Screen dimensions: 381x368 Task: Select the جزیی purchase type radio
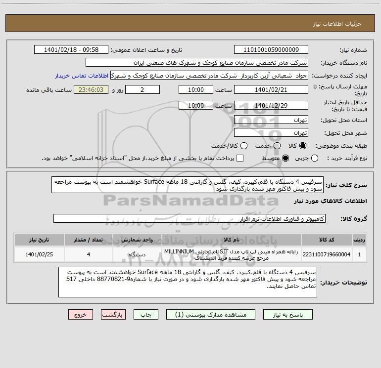point(315,159)
